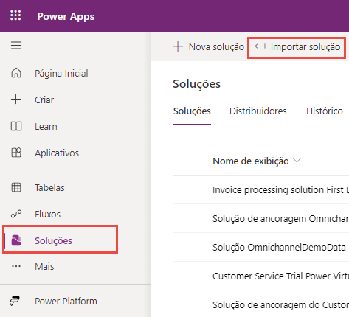Open the app launcher waffle icon

pyautogui.click(x=15, y=15)
